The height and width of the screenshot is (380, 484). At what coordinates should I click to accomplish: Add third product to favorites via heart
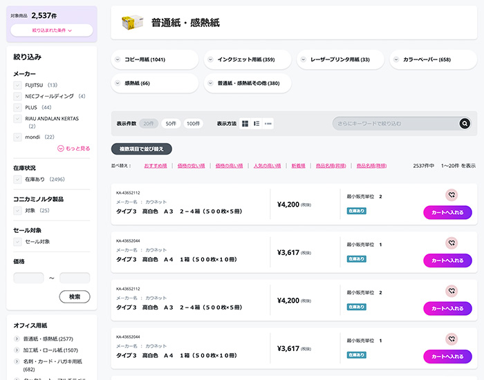click(x=451, y=292)
